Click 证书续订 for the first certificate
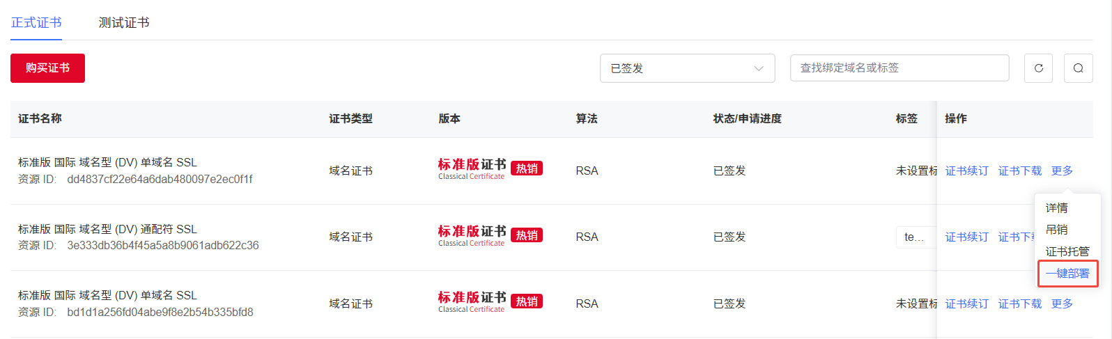This screenshot has height=339, width=1112. 966,171
